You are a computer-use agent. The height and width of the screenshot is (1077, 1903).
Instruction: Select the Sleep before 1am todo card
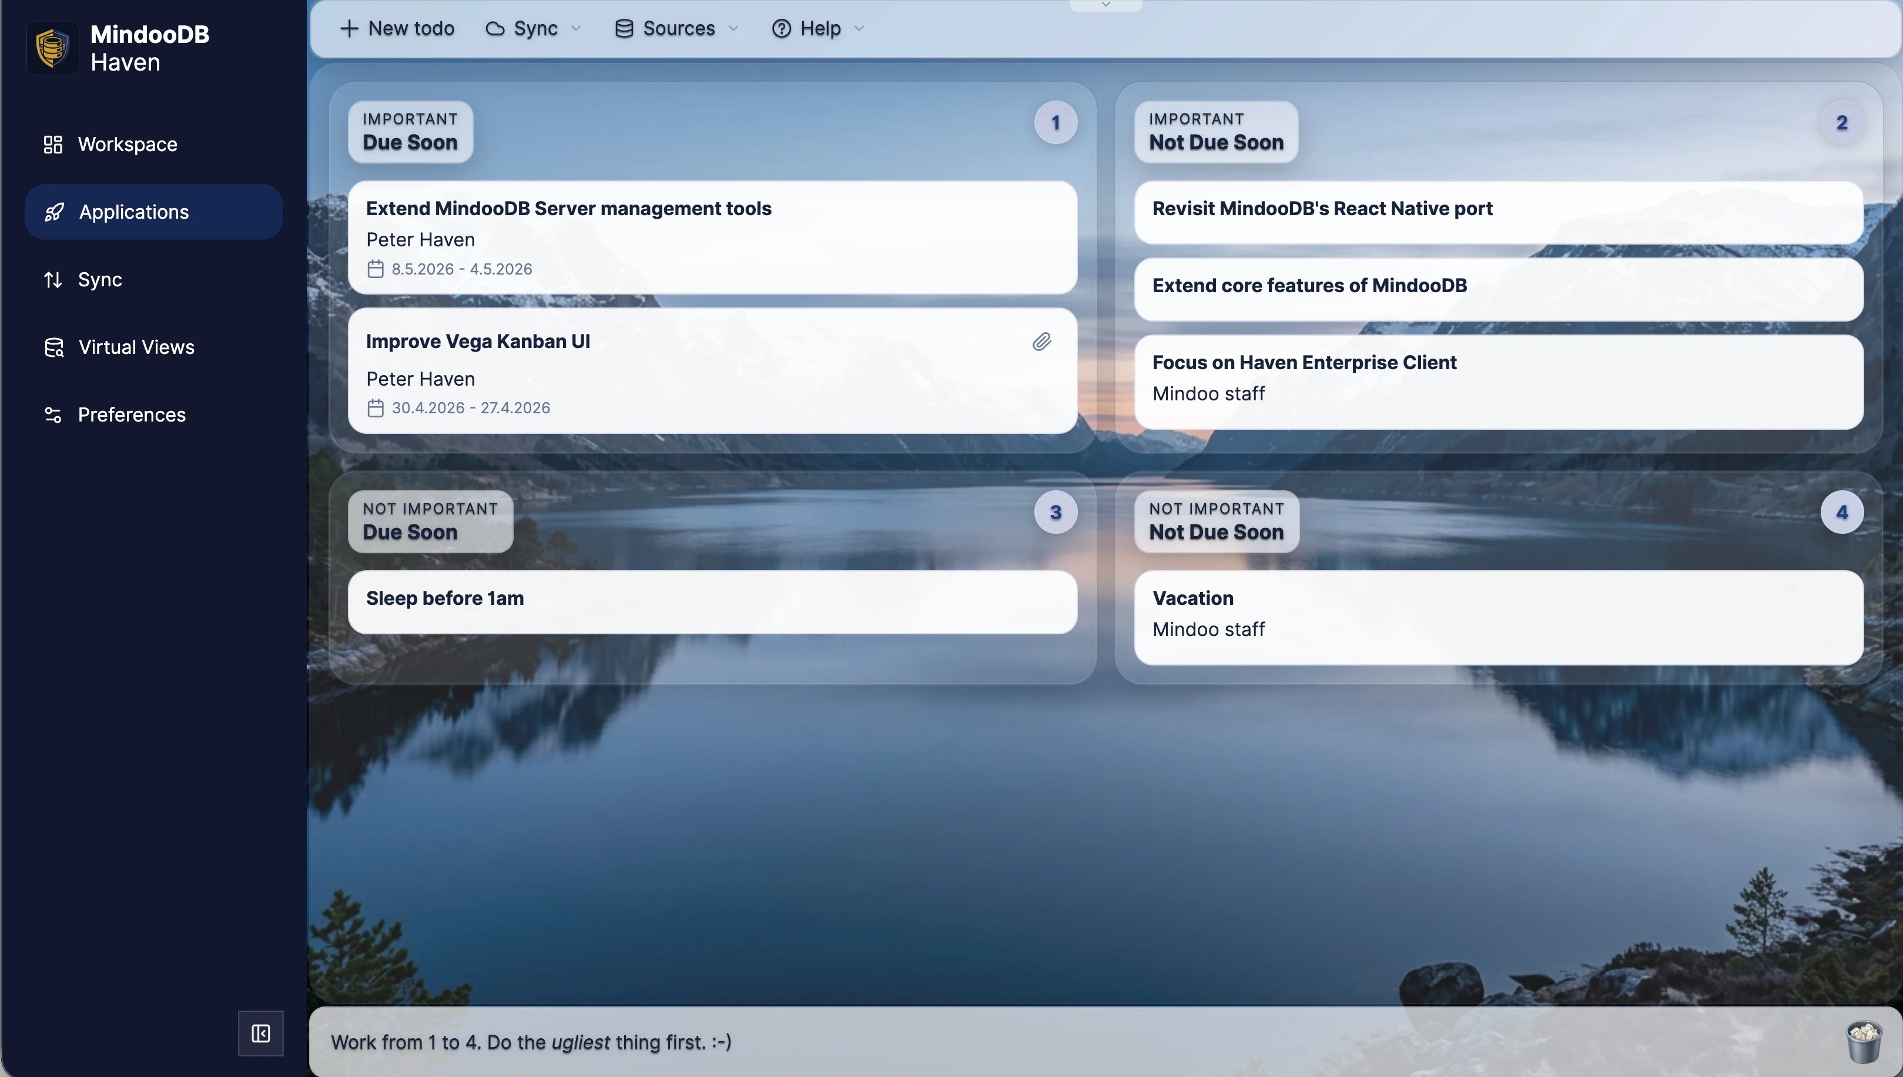711,601
